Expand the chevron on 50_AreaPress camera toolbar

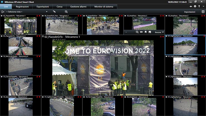[126, 32]
